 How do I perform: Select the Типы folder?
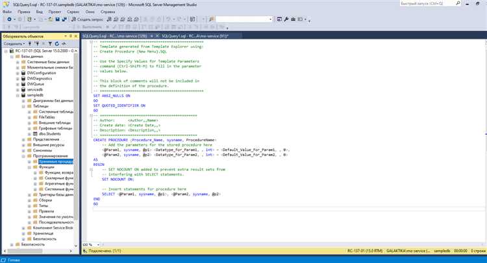[x=44, y=206]
